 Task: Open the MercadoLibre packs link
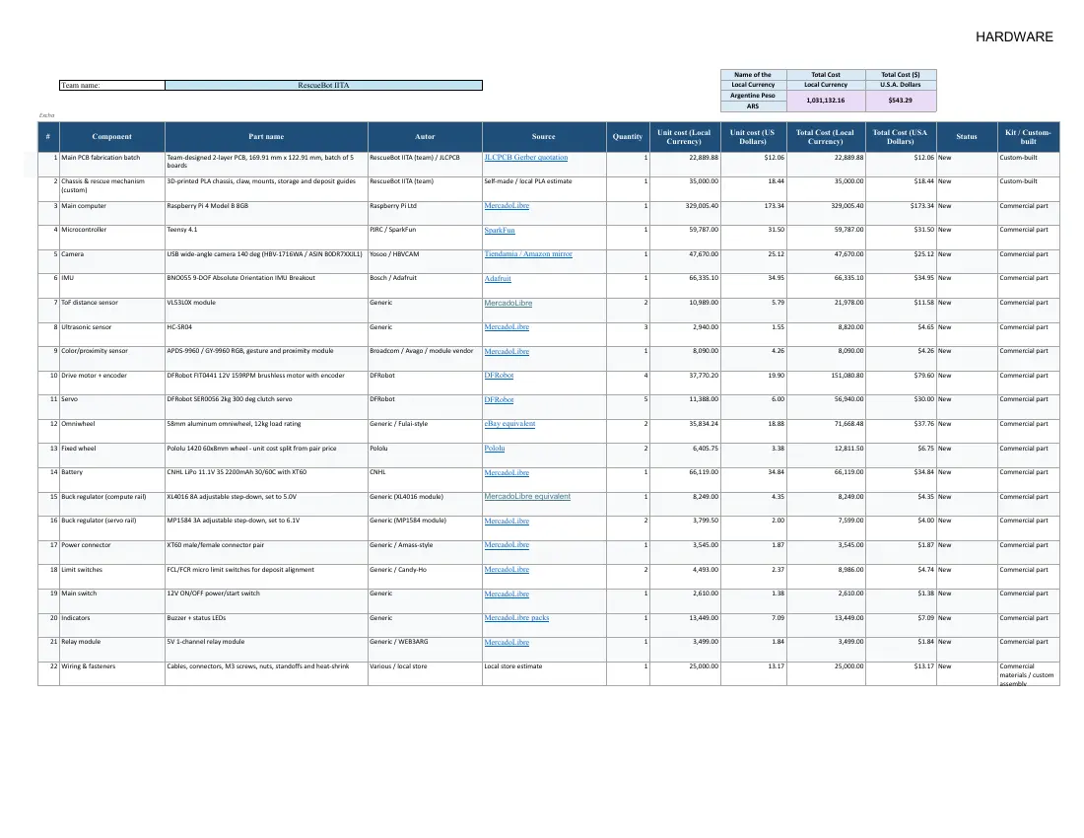[516, 618]
